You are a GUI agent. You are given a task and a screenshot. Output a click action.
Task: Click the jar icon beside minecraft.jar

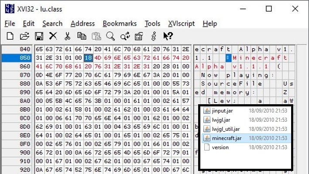pos(207,138)
